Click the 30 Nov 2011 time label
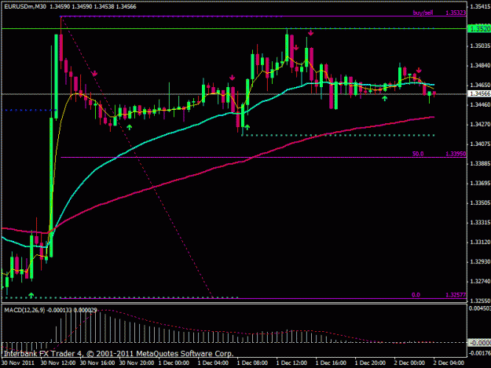491x368 pixels. (18, 363)
